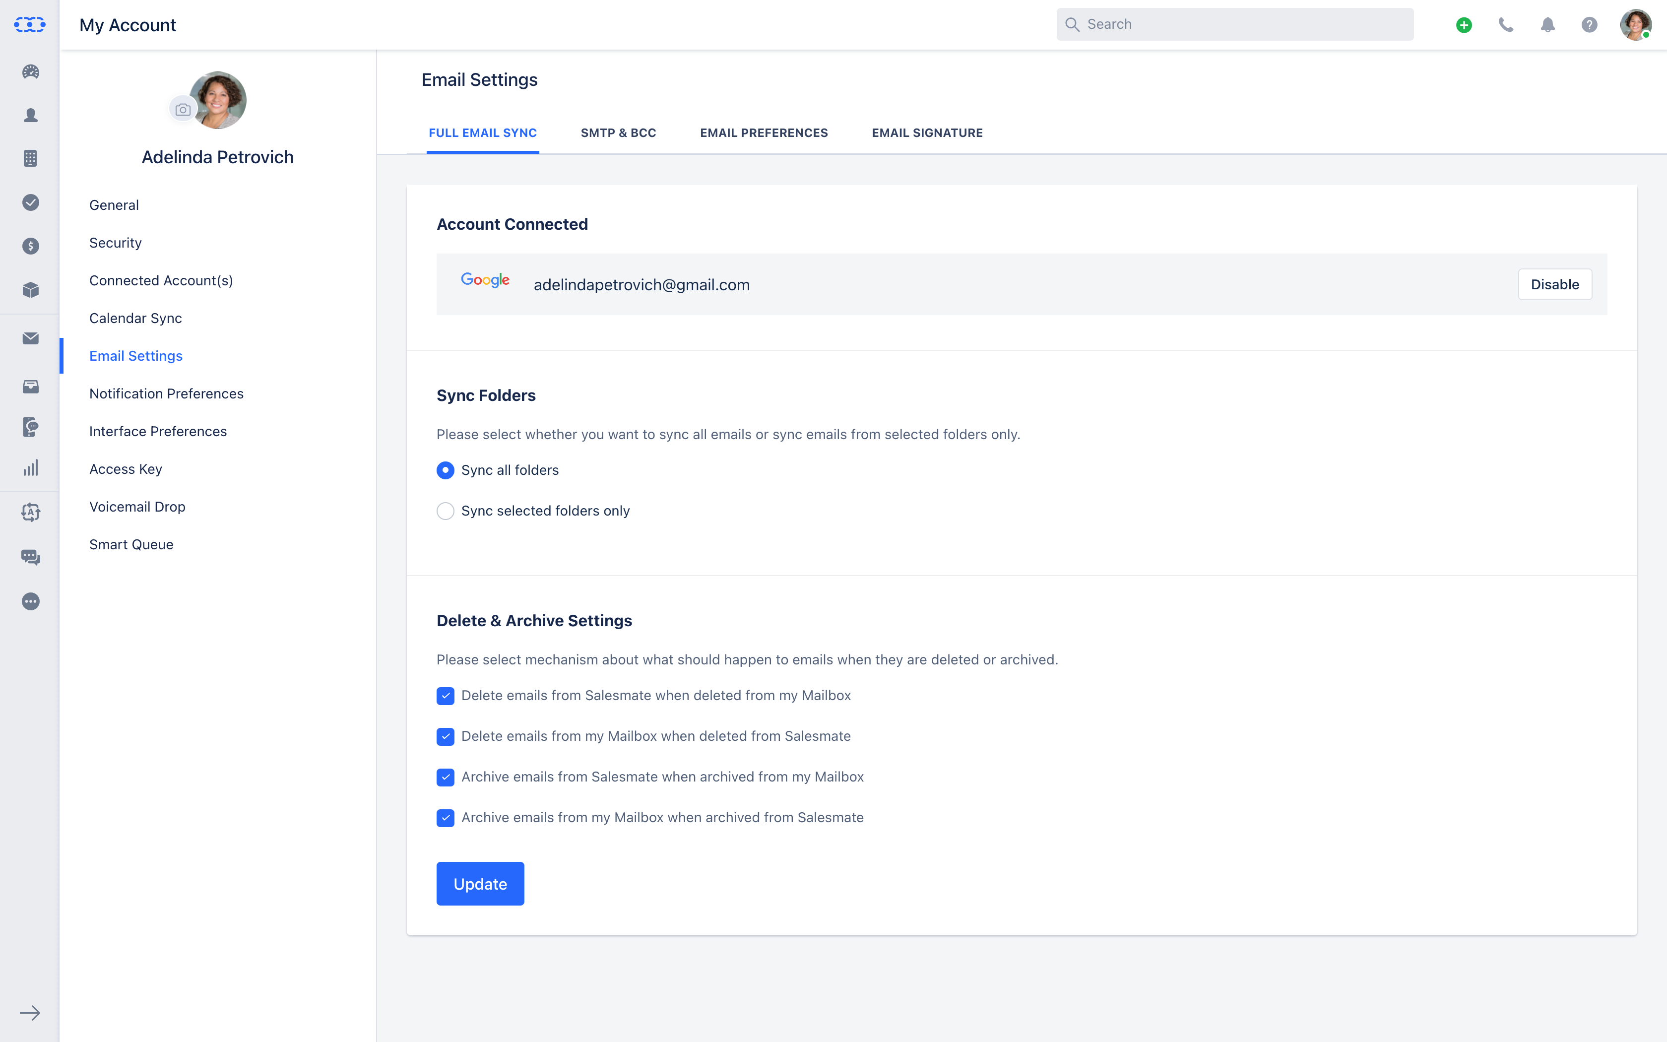The width and height of the screenshot is (1667, 1042).
Task: Click the Sync Folders heading
Action: click(x=486, y=395)
